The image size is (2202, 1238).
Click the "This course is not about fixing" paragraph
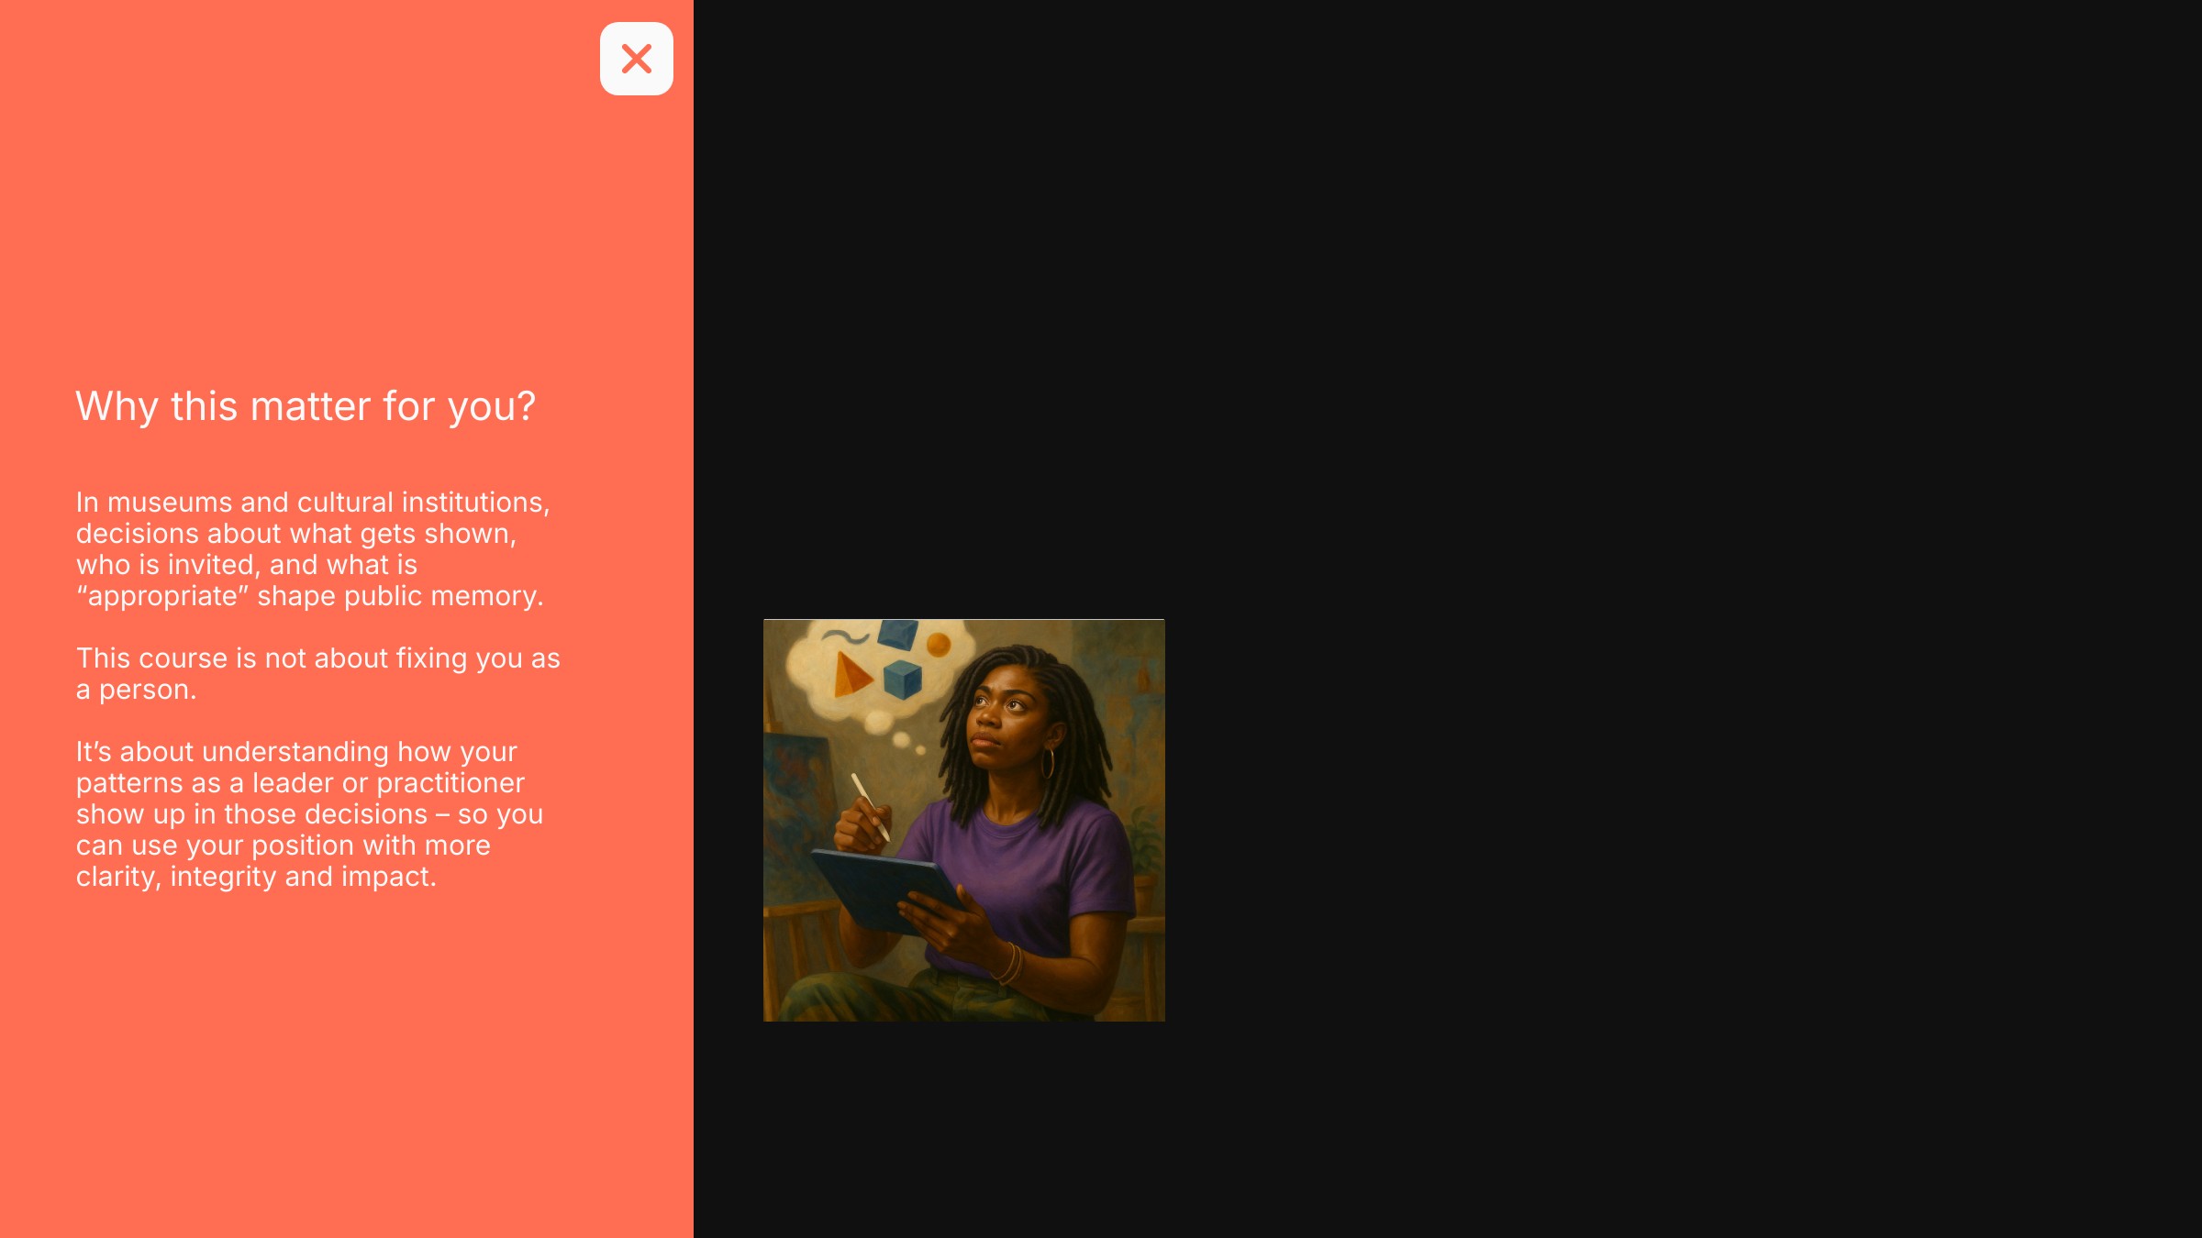[x=317, y=674]
